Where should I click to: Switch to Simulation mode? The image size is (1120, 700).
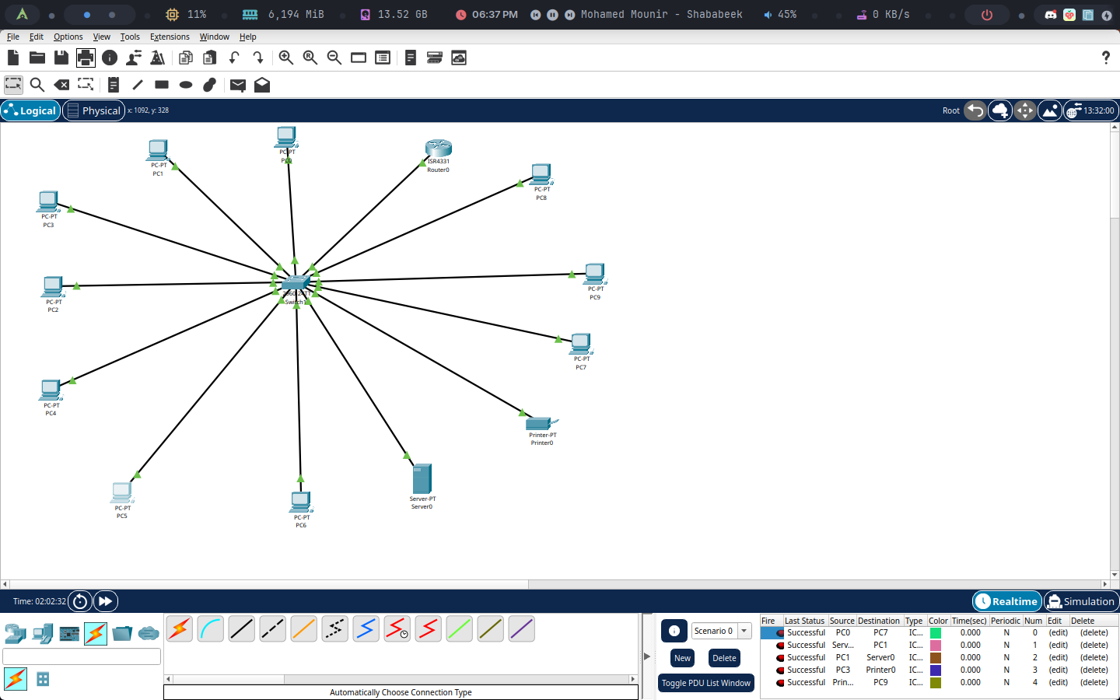(1080, 601)
